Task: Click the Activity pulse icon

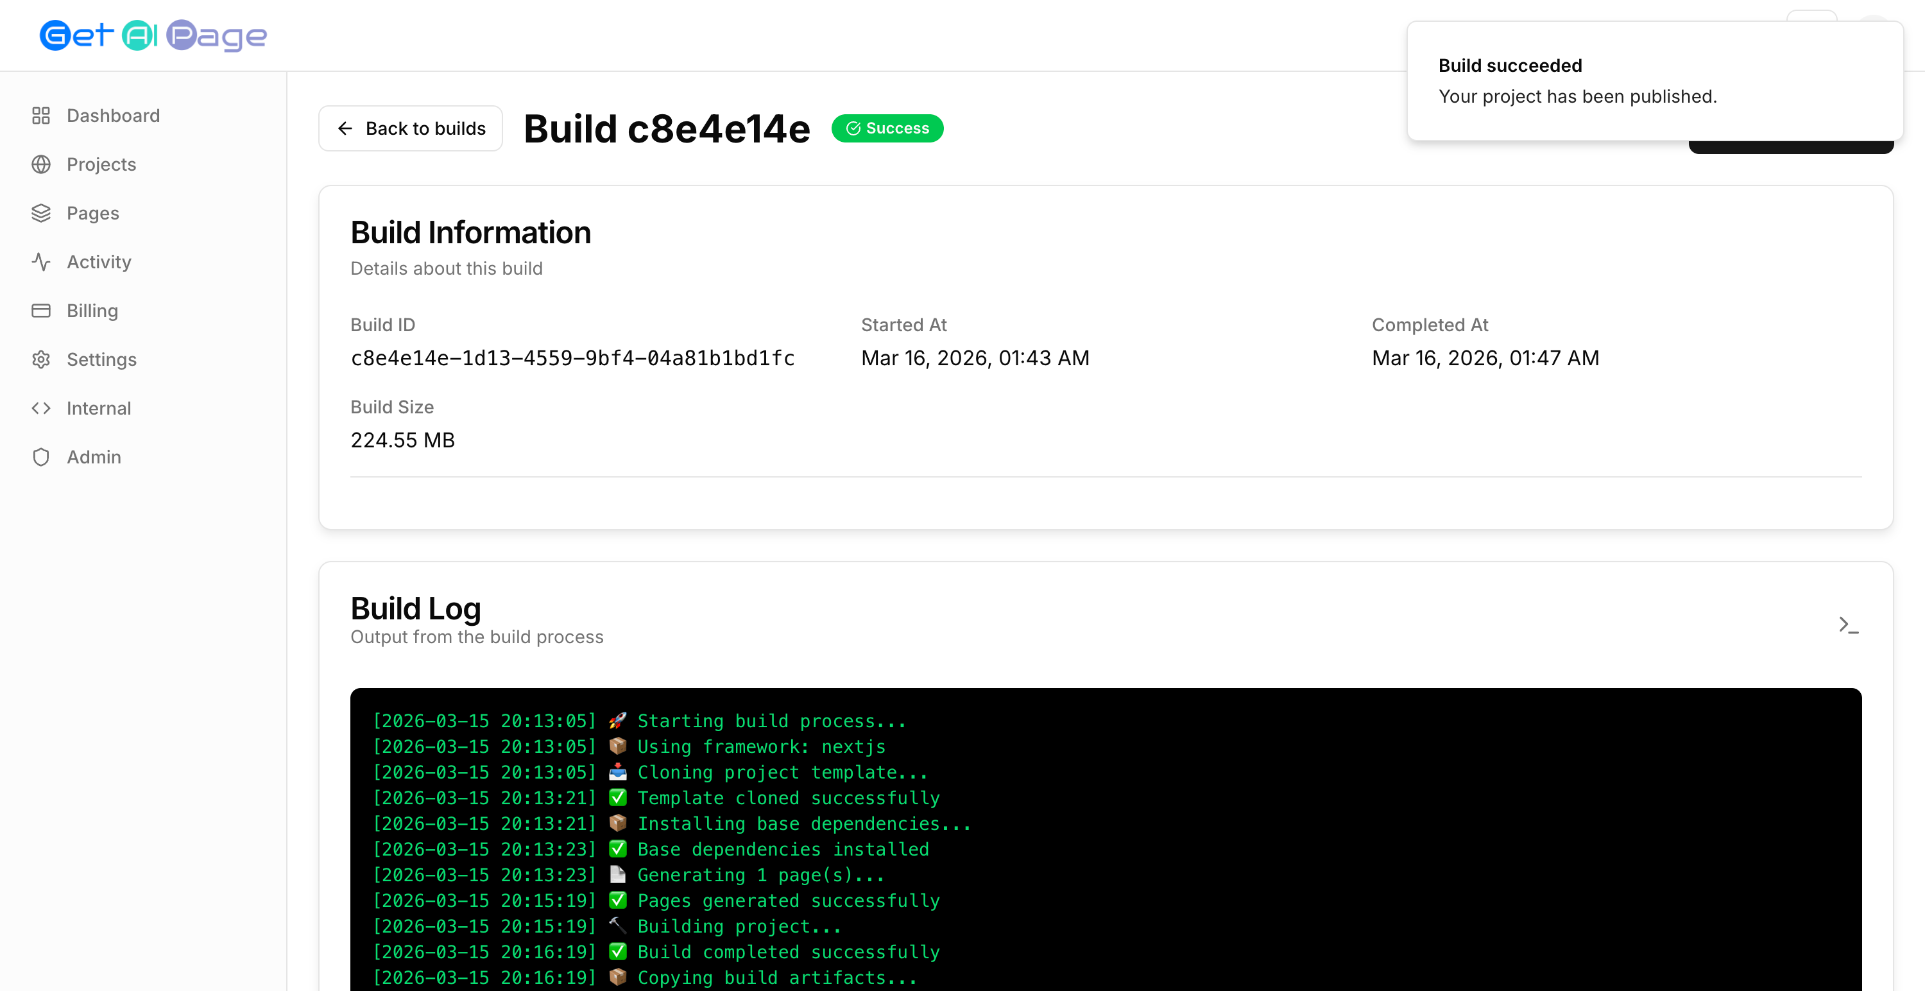Action: tap(41, 262)
